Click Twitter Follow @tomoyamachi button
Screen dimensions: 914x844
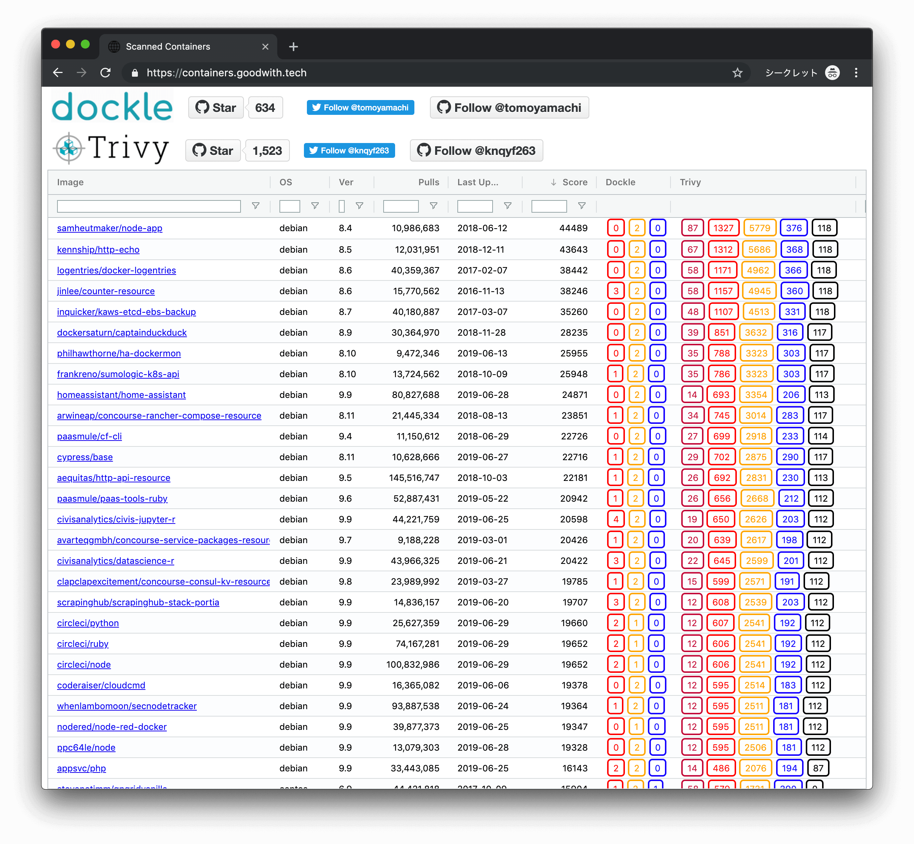360,108
